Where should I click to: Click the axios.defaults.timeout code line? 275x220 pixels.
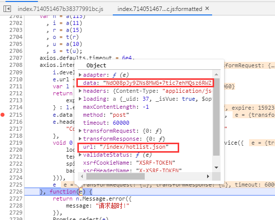(87, 58)
